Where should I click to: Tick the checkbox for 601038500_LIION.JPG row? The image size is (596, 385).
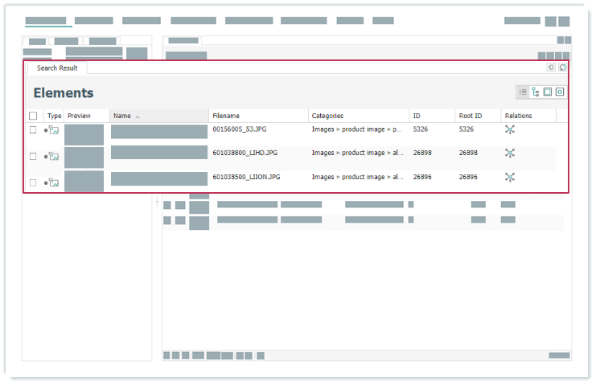tap(33, 182)
